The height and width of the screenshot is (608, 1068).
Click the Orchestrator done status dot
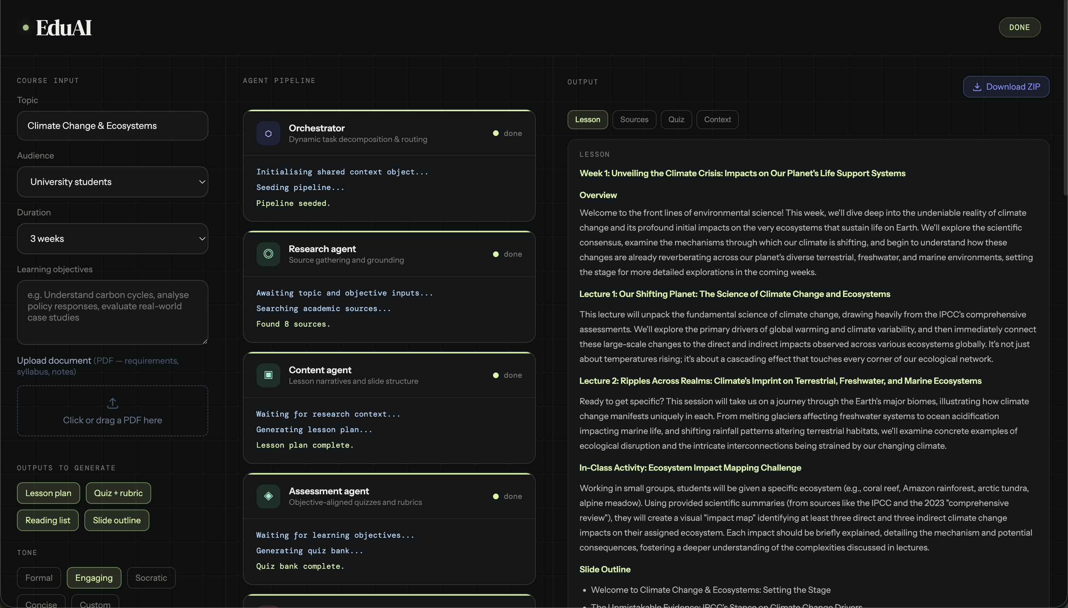point(496,133)
